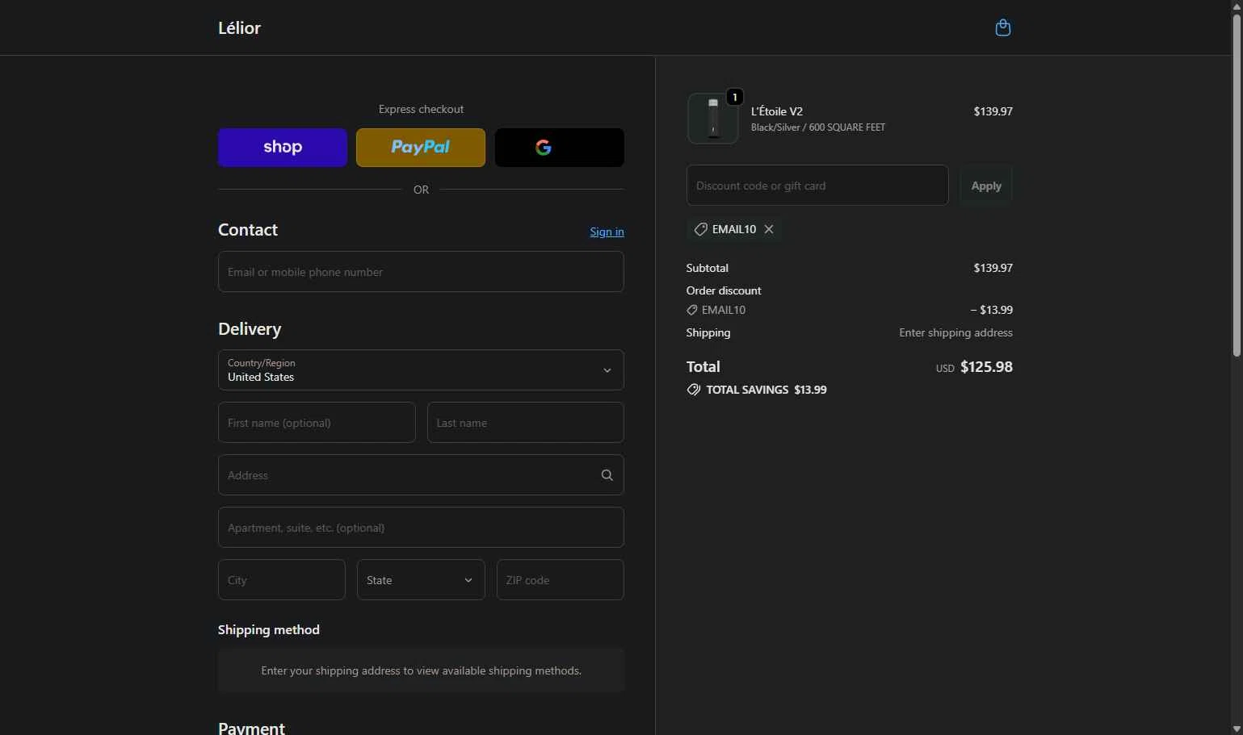Pay with Shop Pay express button
The height and width of the screenshot is (735, 1243).
(283, 148)
